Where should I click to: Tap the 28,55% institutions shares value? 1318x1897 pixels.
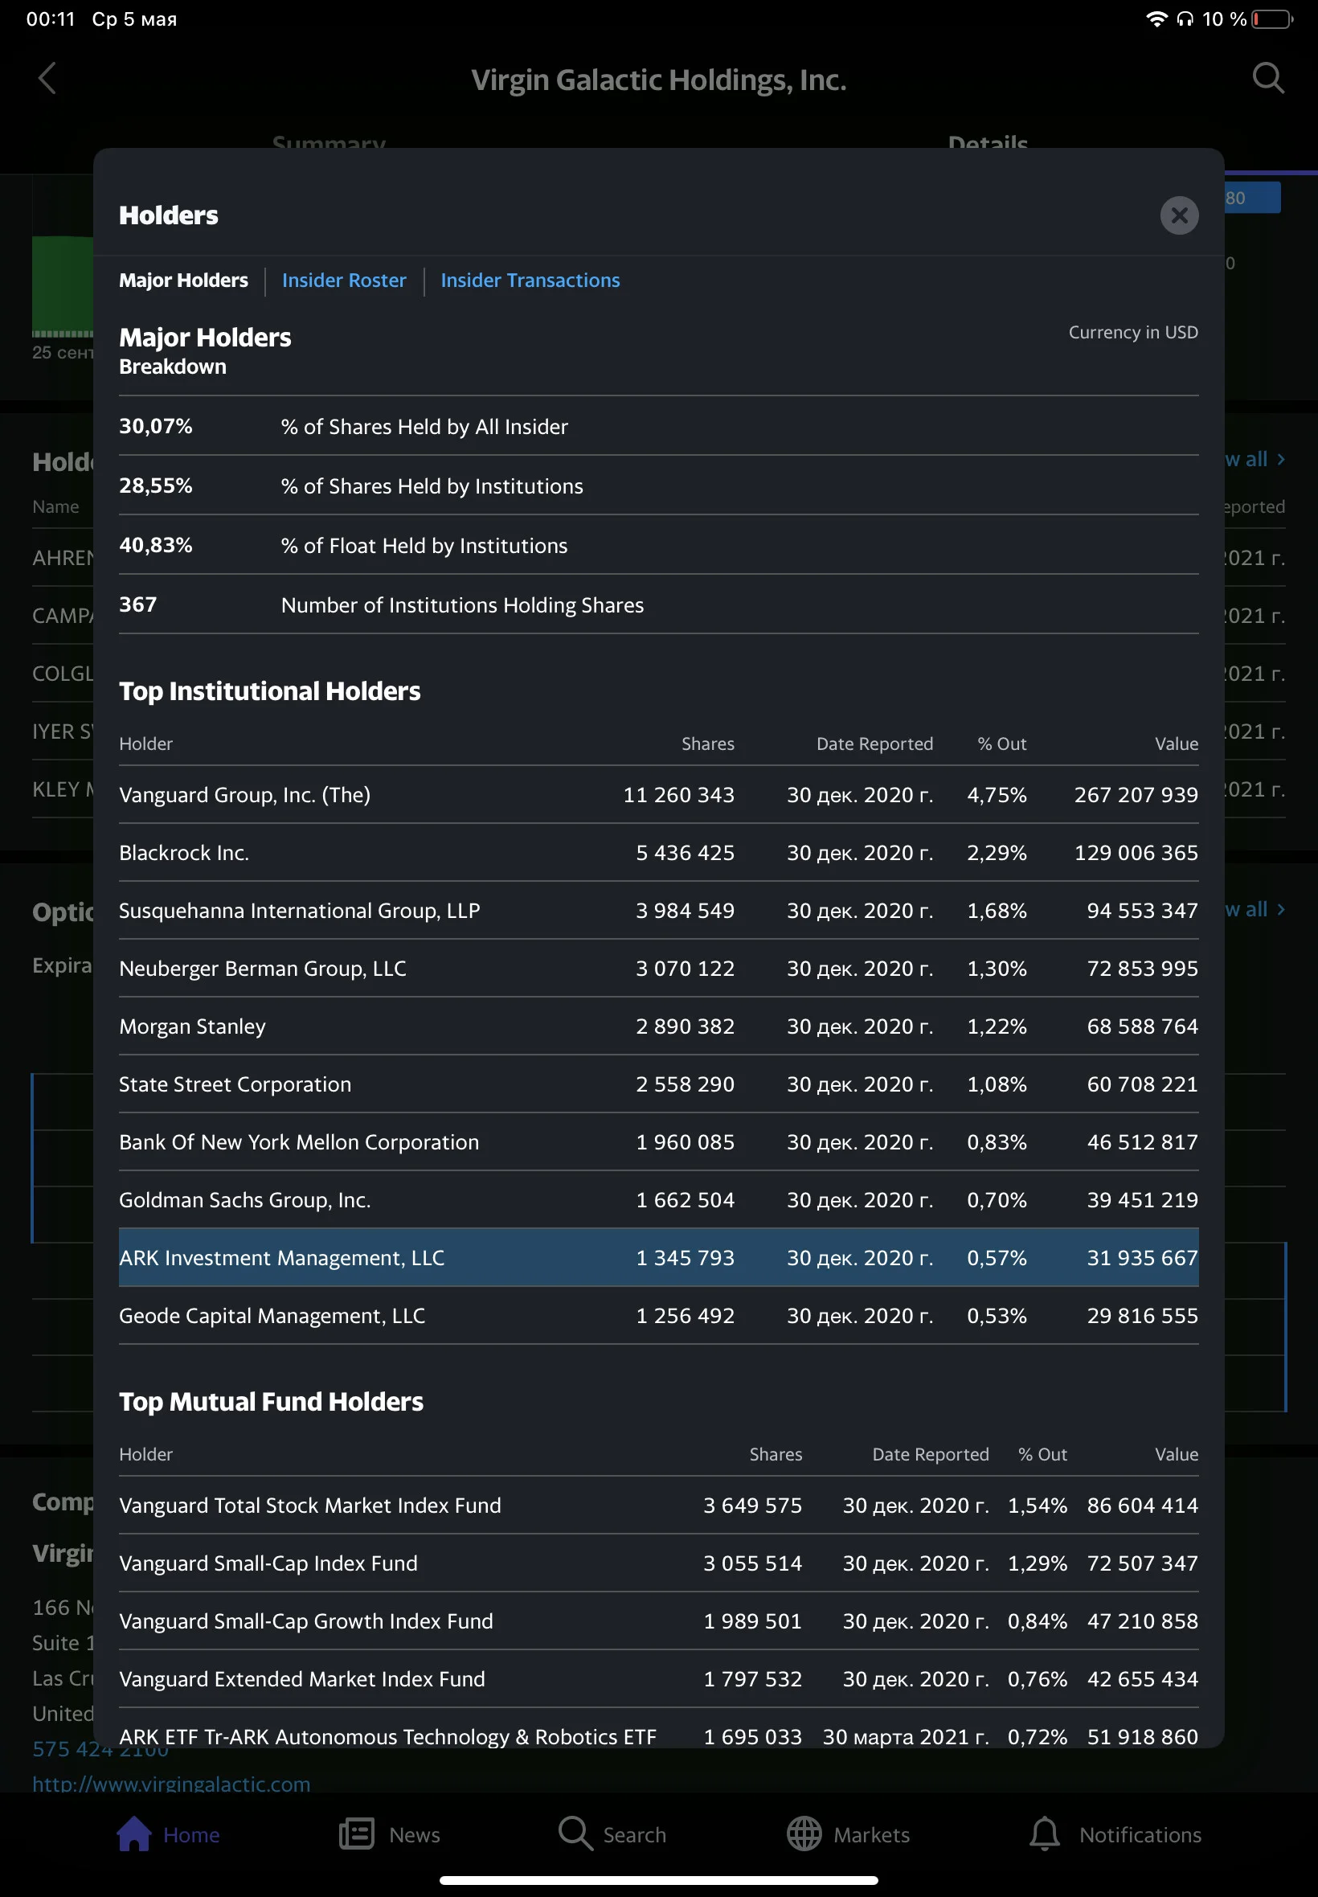click(155, 486)
